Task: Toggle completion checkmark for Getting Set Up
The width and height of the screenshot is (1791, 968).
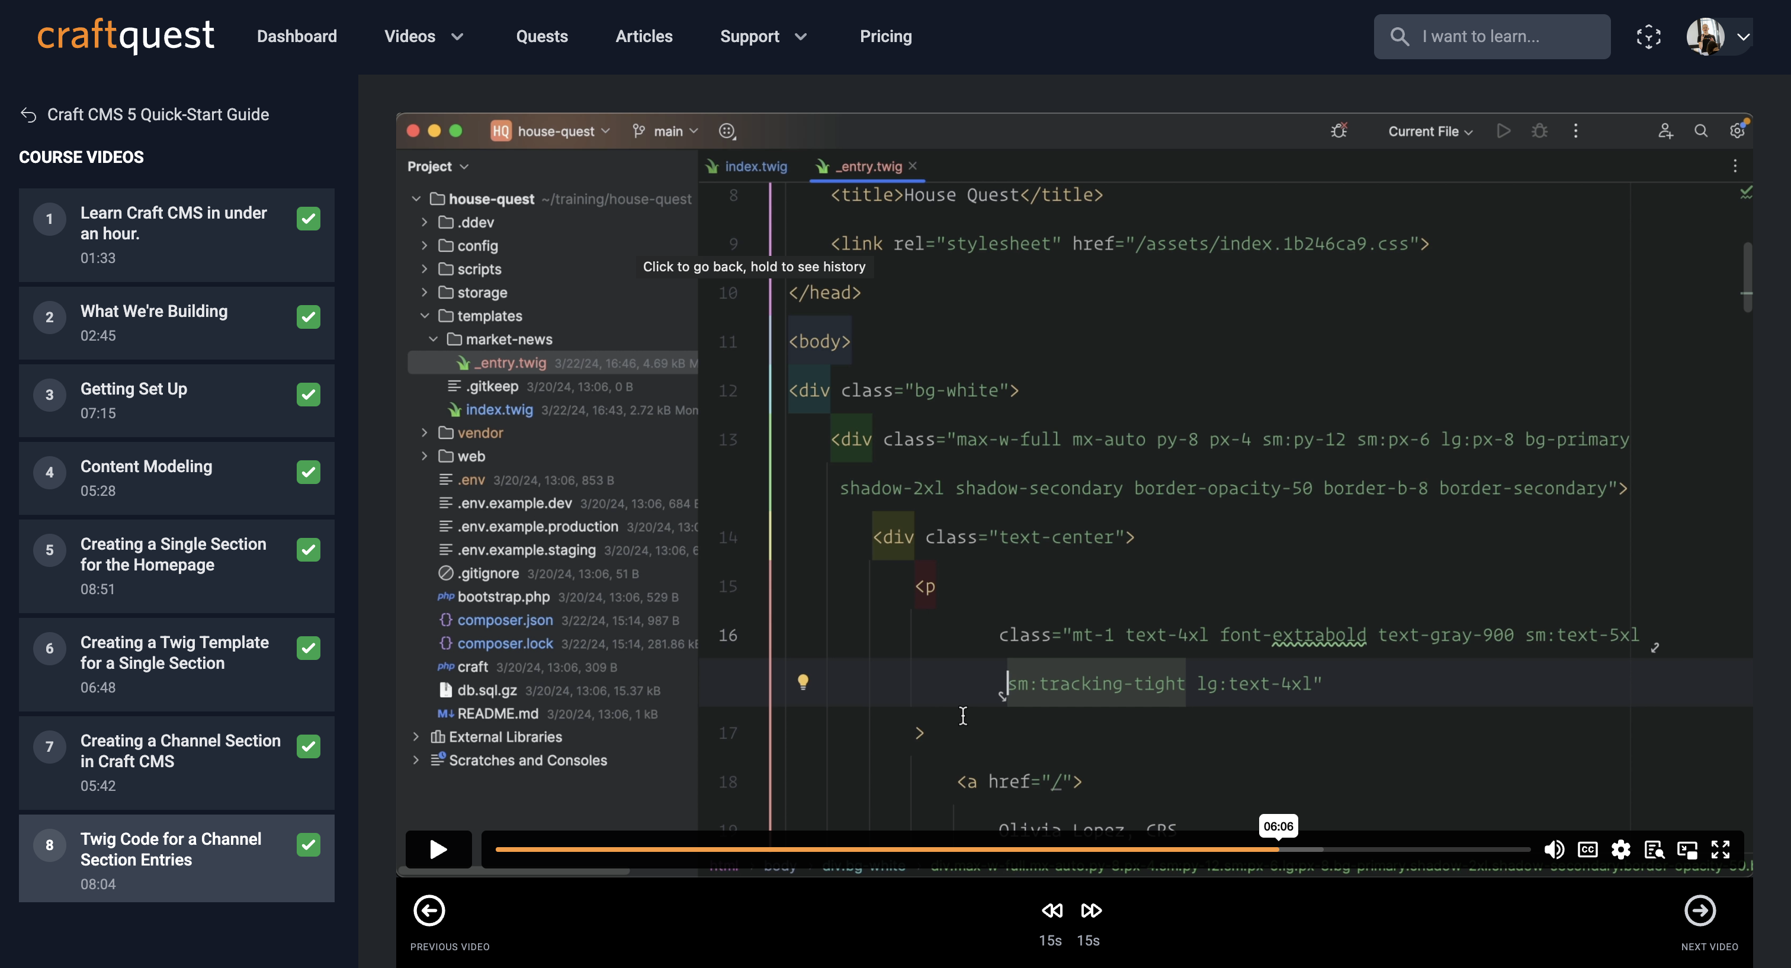Action: coord(308,395)
